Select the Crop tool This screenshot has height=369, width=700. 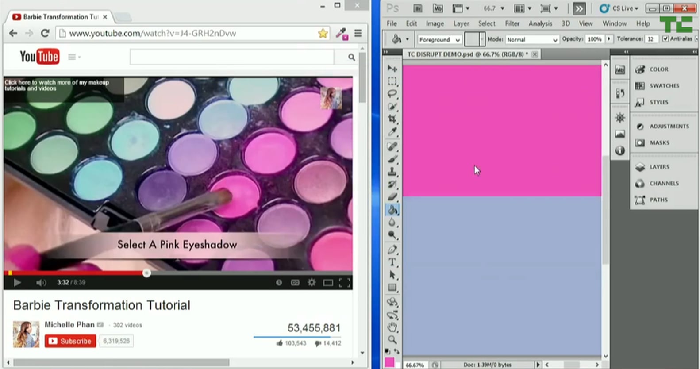pyautogui.click(x=392, y=119)
